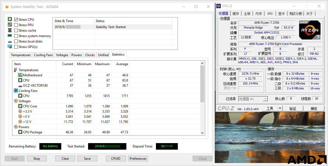Click the CPU-Z app icon in title bar

point(219,6)
